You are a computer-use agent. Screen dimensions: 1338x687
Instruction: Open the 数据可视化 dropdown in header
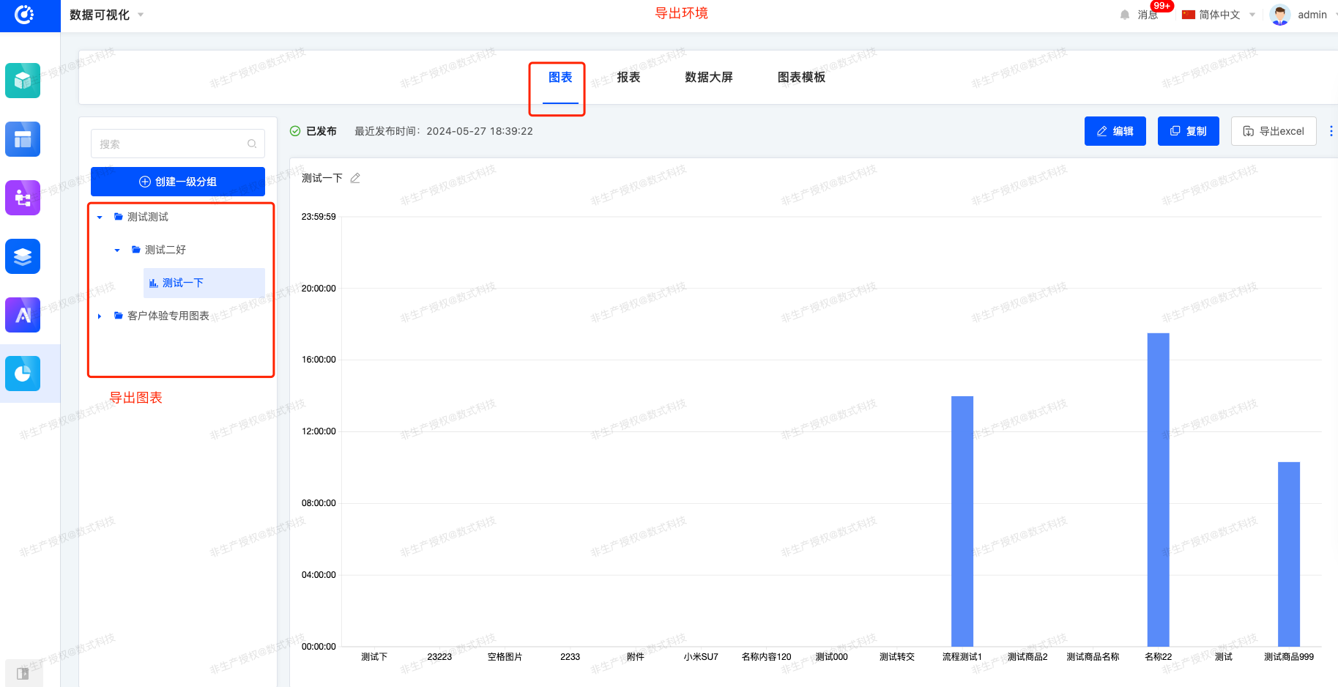click(x=107, y=15)
